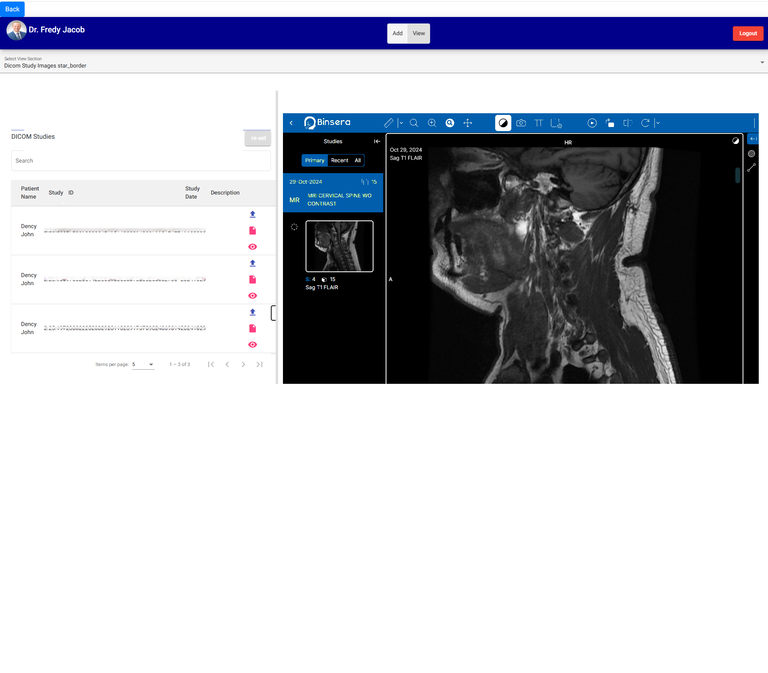View first Dency John study with eye icon
Viewport: 768px width, 673px height.
click(253, 247)
